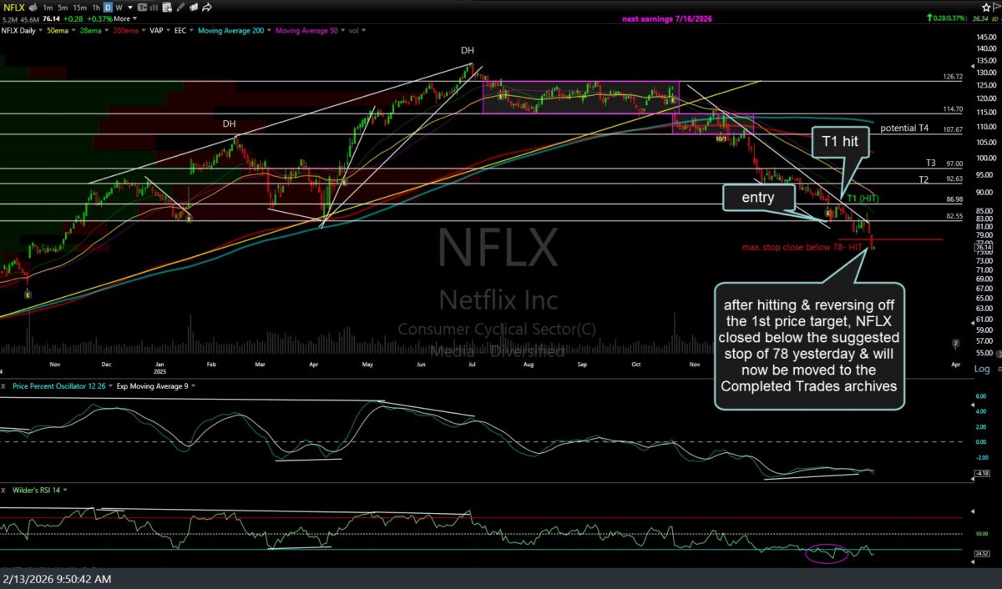Select the 1m timeframe

coord(48,8)
